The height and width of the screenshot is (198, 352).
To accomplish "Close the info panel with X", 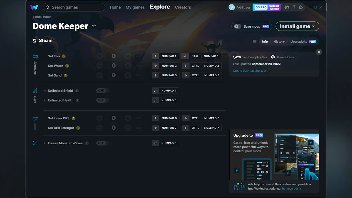I will [x=319, y=52].
